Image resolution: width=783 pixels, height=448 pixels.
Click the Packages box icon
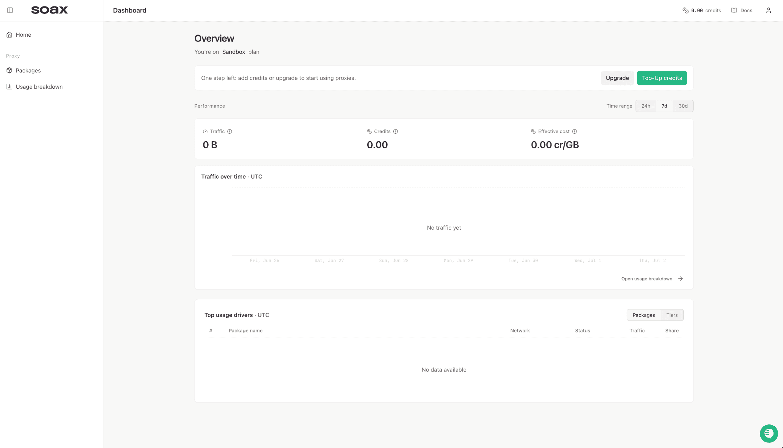9,70
